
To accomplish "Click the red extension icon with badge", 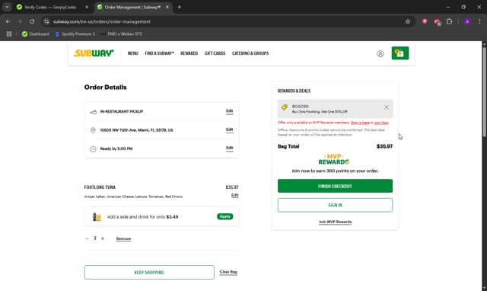I will (x=438, y=22).
